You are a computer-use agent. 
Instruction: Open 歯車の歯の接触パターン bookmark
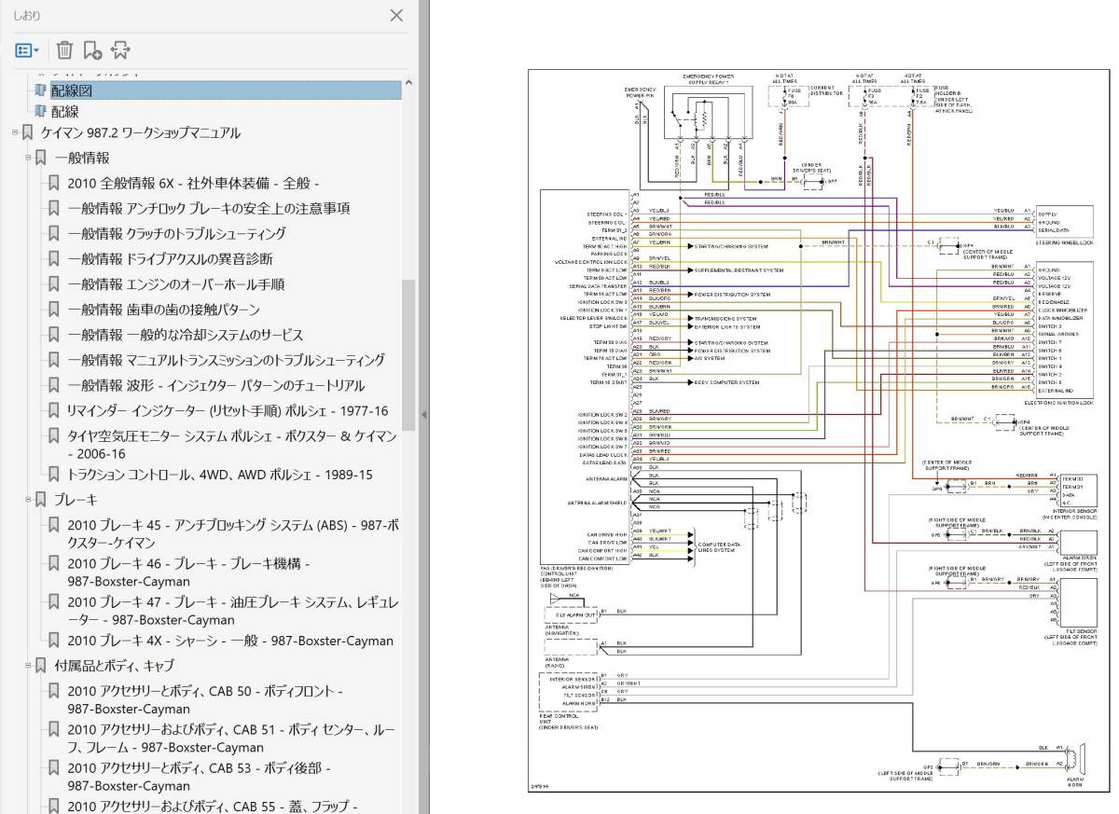pyautogui.click(x=163, y=309)
